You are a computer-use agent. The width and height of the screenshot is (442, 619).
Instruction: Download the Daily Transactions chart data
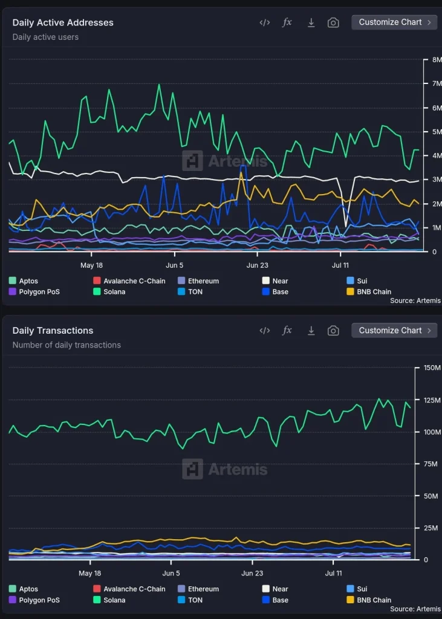coord(311,331)
